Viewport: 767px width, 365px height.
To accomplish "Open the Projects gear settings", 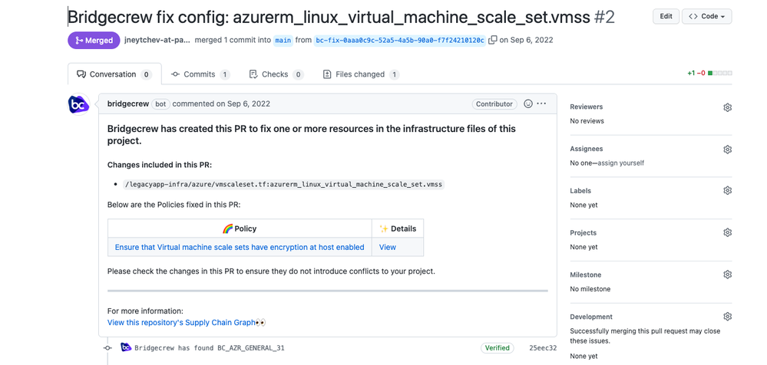I will coord(727,233).
